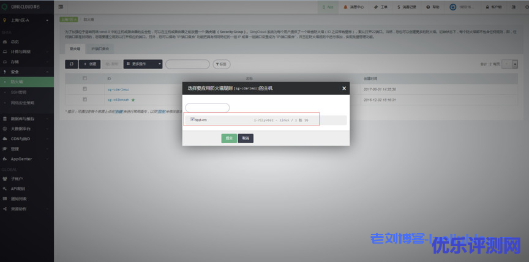Image resolution: width=529 pixels, height=262 pixels.
Task: Open the App item in top bar
Action: [328, 7]
